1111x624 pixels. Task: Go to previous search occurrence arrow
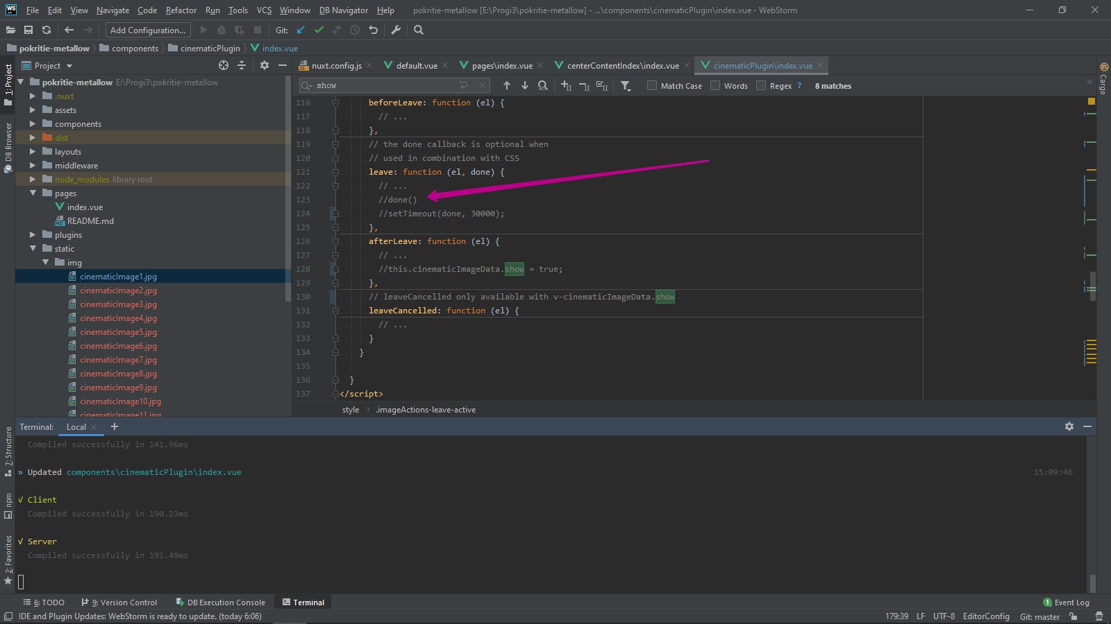(507, 85)
